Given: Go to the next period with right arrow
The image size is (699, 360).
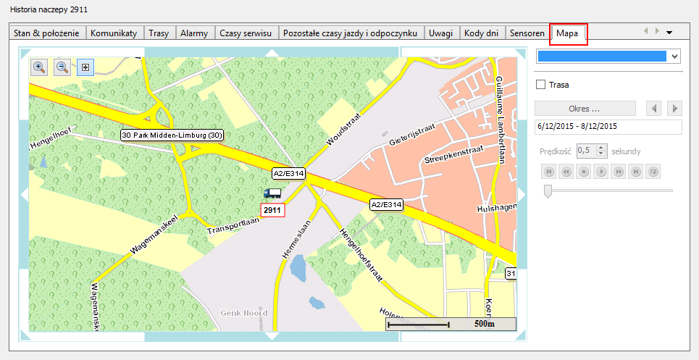Looking at the screenshot, I should (674, 109).
